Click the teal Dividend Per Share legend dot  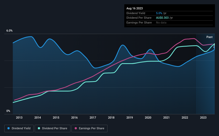tap(39, 128)
